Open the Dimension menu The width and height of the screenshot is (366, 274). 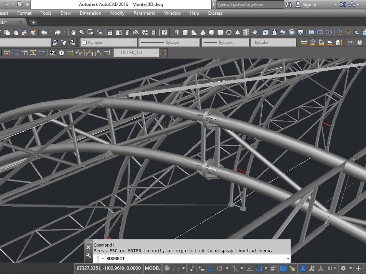pos(90,13)
